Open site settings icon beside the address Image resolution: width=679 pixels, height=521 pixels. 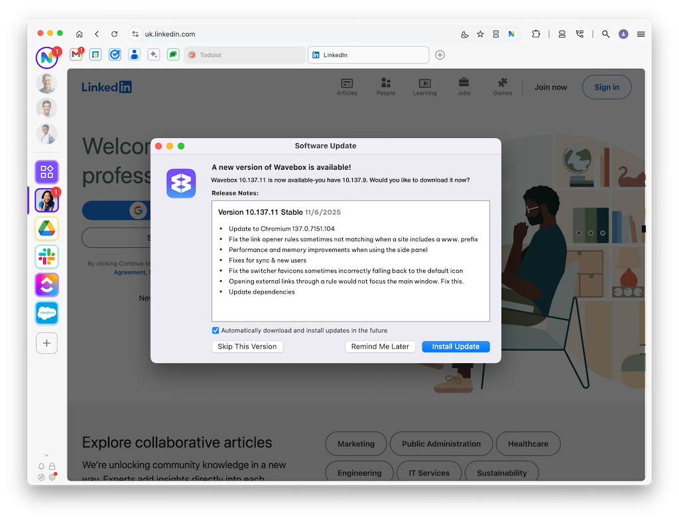pos(135,34)
